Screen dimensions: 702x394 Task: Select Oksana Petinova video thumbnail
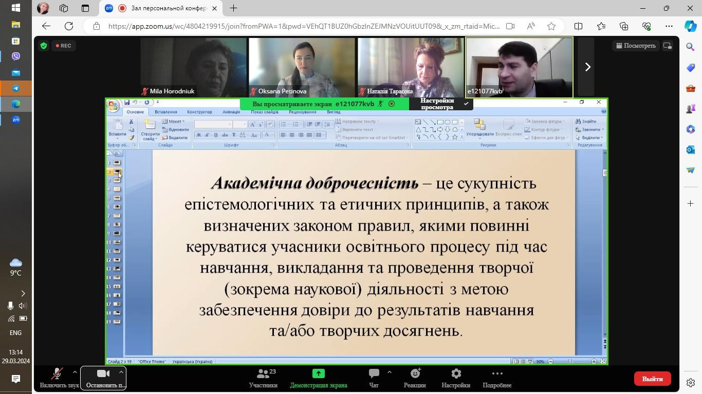pos(302,67)
